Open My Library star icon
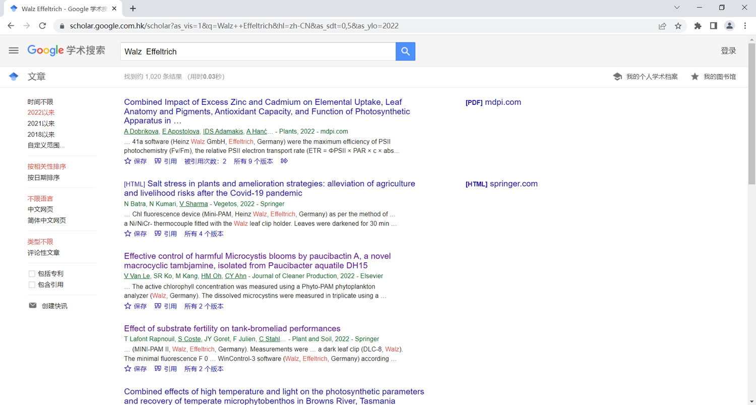756x405 pixels. pyautogui.click(x=695, y=77)
